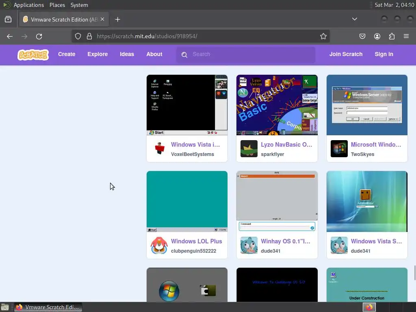Image resolution: width=416 pixels, height=312 pixels.
Task: Visit TwoSkyes profile name
Action: click(x=362, y=154)
